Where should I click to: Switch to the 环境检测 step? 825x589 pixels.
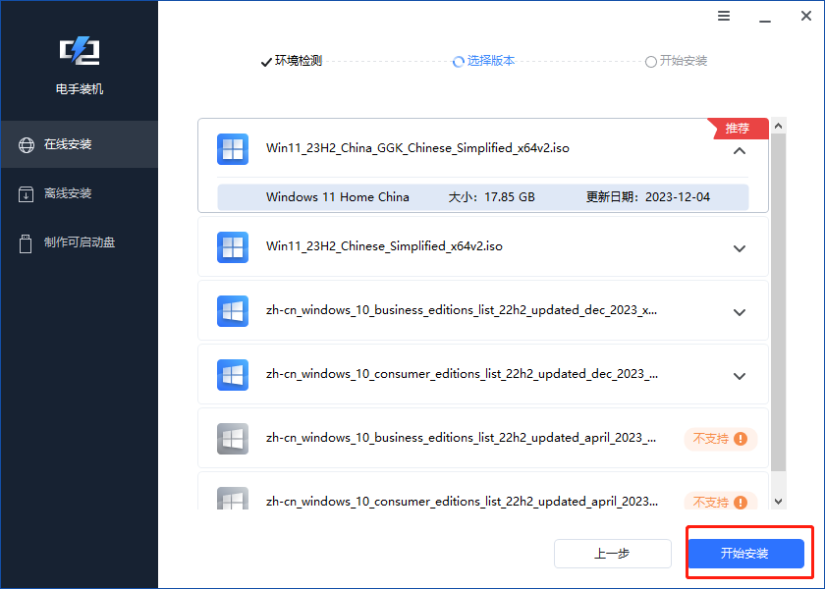pyautogui.click(x=291, y=61)
